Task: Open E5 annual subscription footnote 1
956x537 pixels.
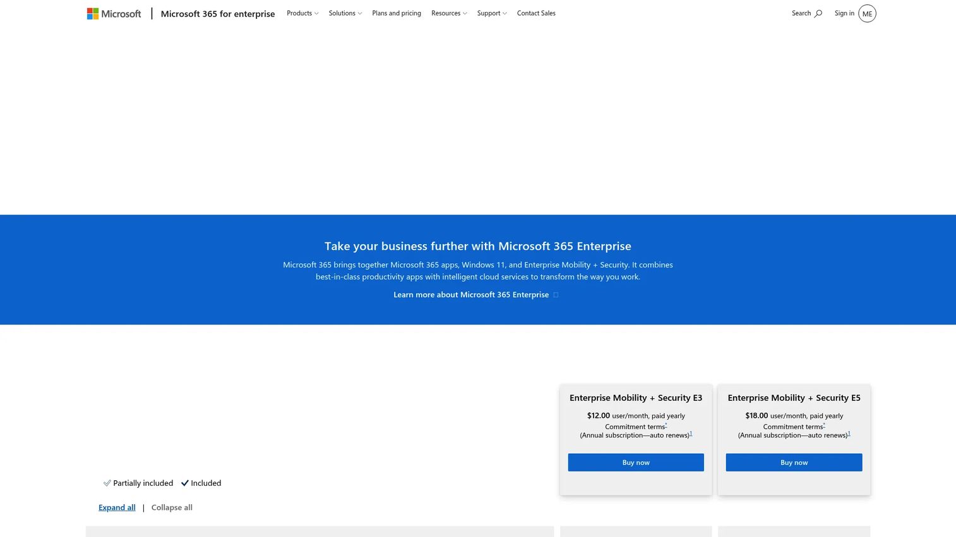Action: [849, 434]
